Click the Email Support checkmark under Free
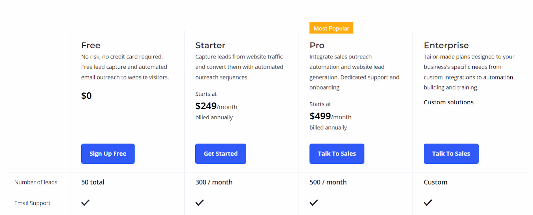 coord(85,203)
